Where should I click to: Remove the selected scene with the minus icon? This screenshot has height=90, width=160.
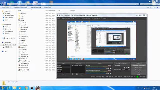(x=60, y=74)
